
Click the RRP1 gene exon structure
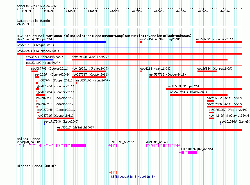[x=163, y=146]
